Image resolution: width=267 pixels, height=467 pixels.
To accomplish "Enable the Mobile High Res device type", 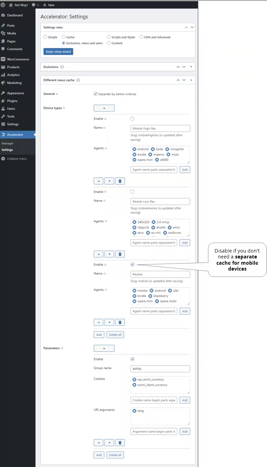I will coord(132,118).
